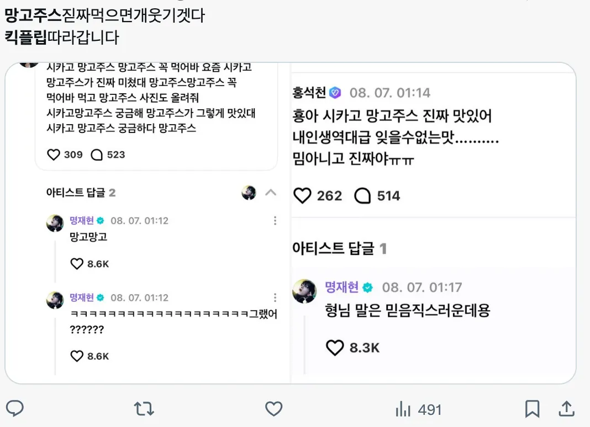Click the heart icon in bottom action bar
This screenshot has width=590, height=427.
pyautogui.click(x=273, y=409)
